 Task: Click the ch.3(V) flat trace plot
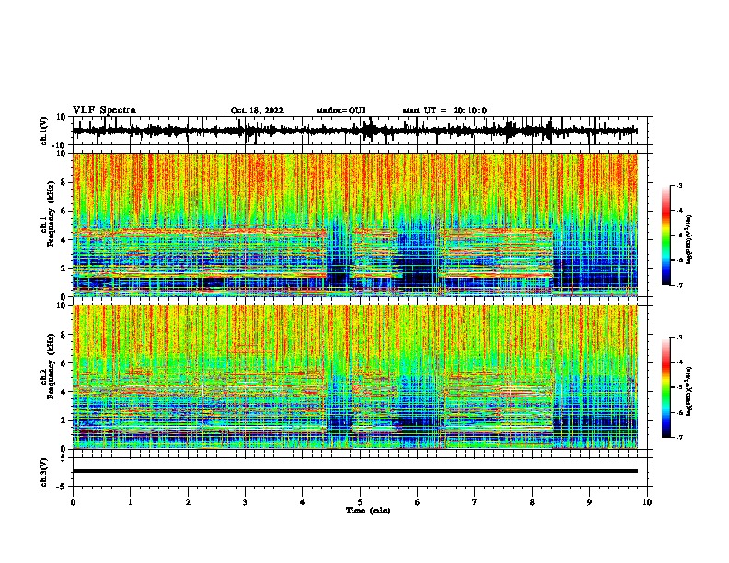click(x=360, y=472)
